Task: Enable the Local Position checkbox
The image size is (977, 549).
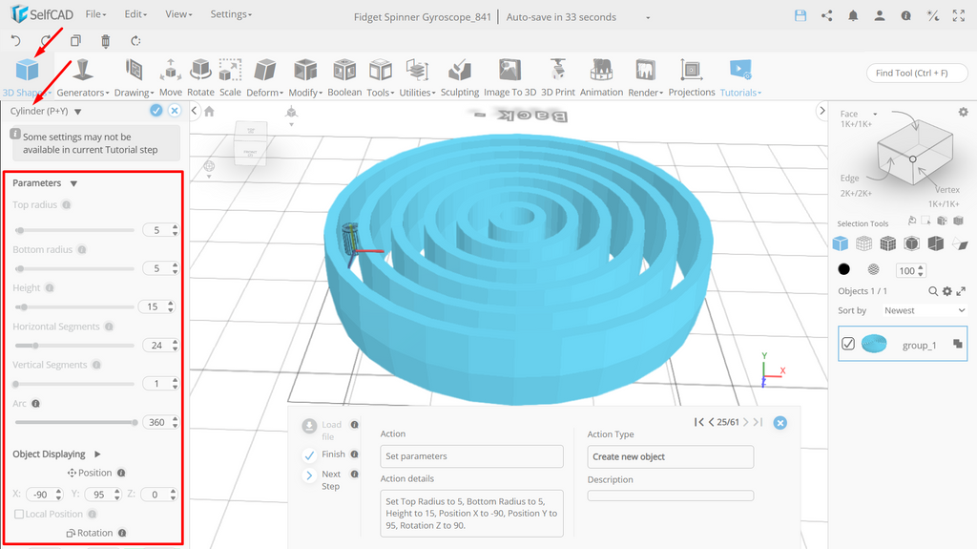Action: coord(19,514)
